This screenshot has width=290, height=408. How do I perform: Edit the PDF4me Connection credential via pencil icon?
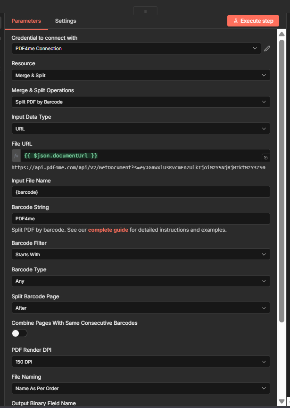point(267,48)
